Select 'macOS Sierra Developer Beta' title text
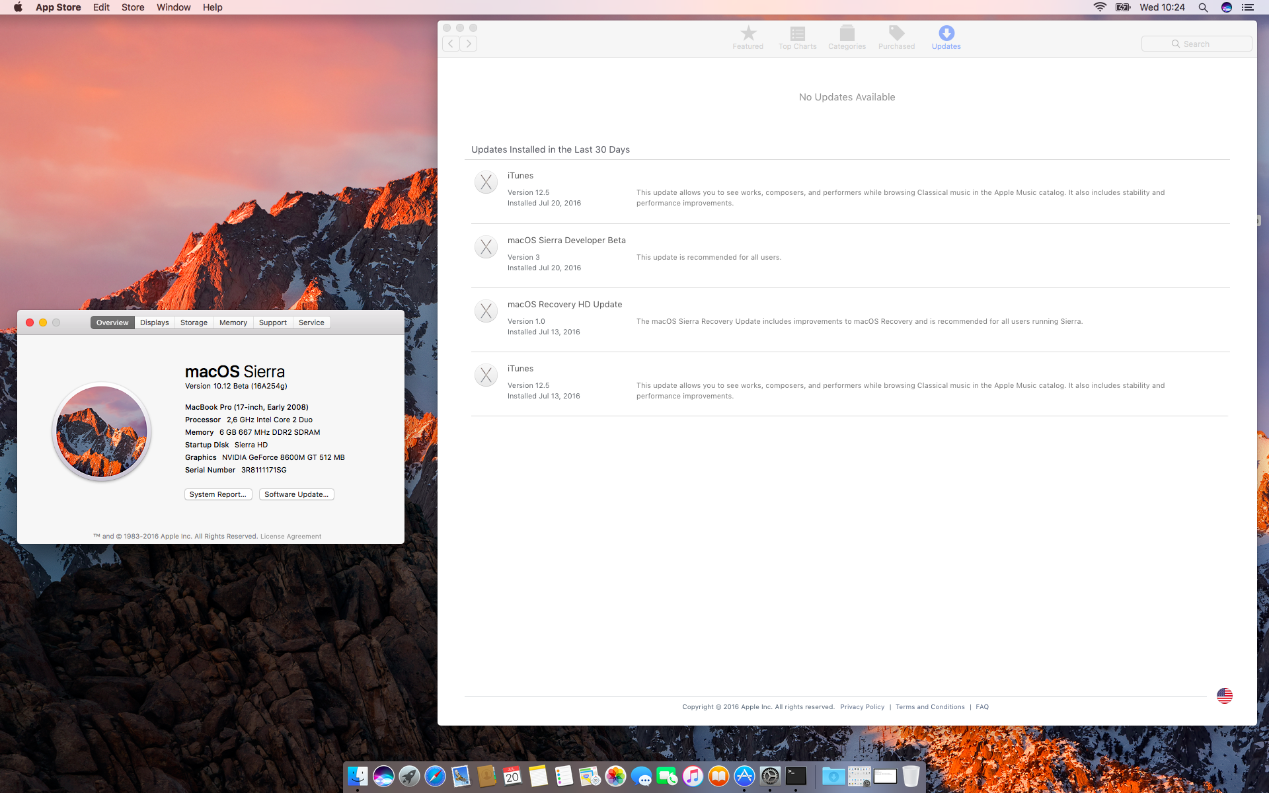The height and width of the screenshot is (793, 1269). [566, 240]
